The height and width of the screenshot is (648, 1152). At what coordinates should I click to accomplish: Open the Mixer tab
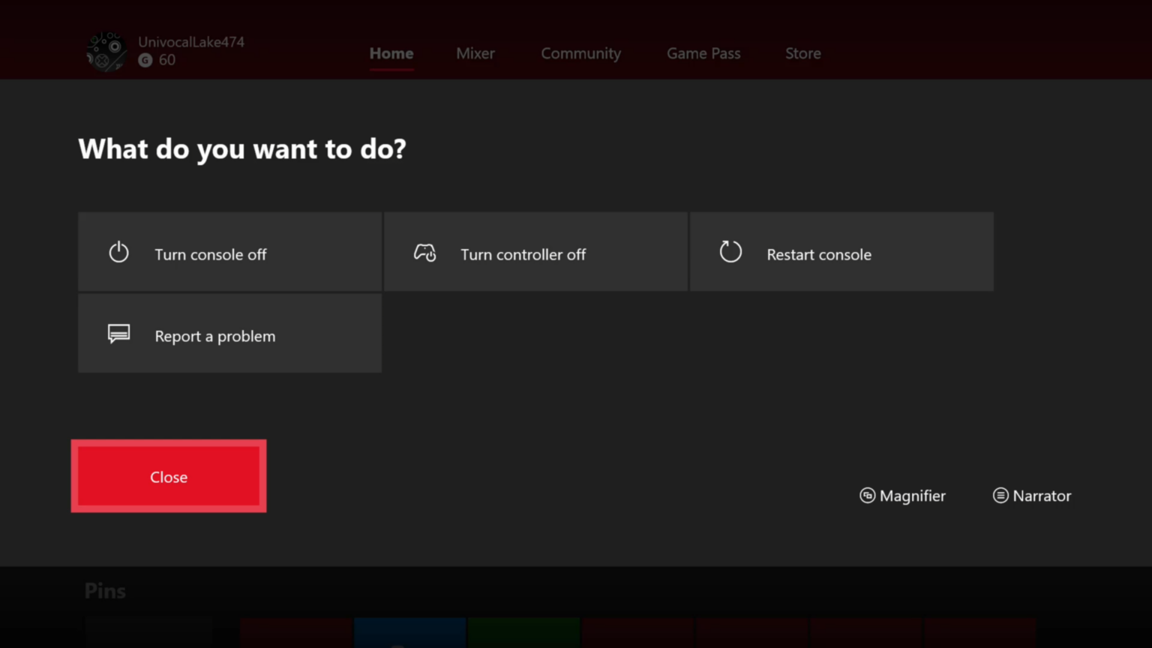point(475,53)
